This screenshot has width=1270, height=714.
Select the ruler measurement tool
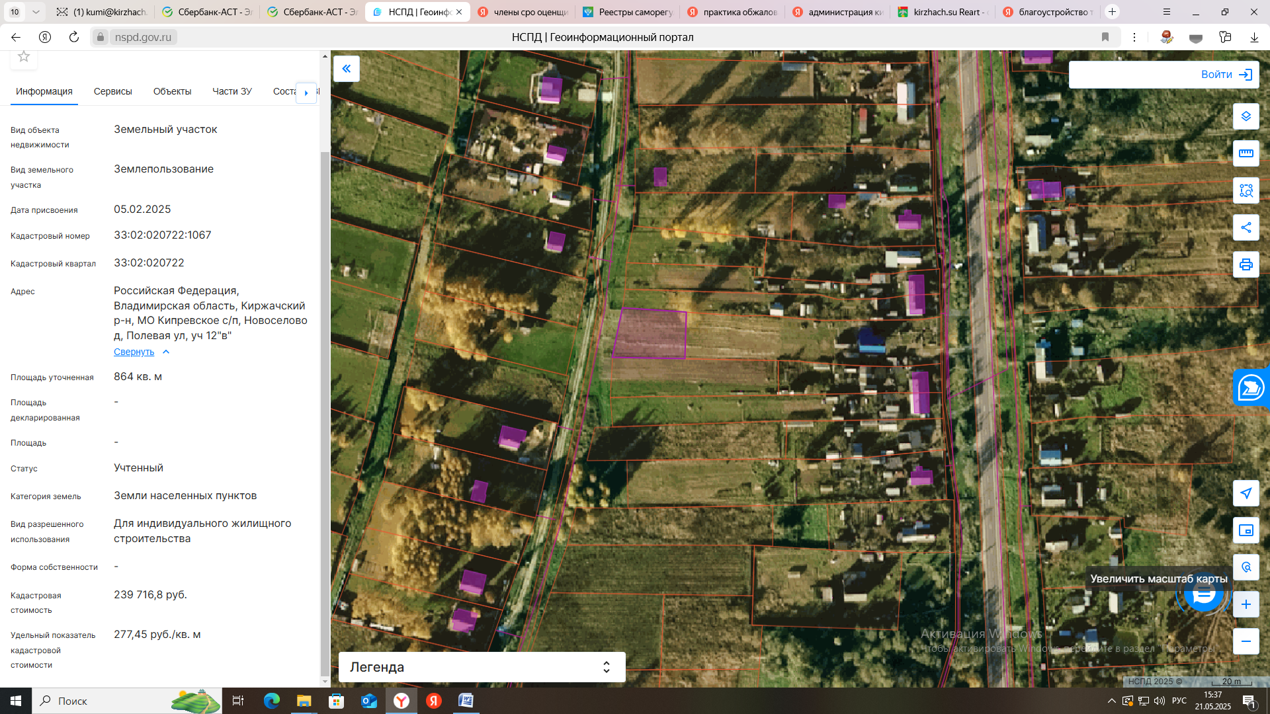[1246, 153]
